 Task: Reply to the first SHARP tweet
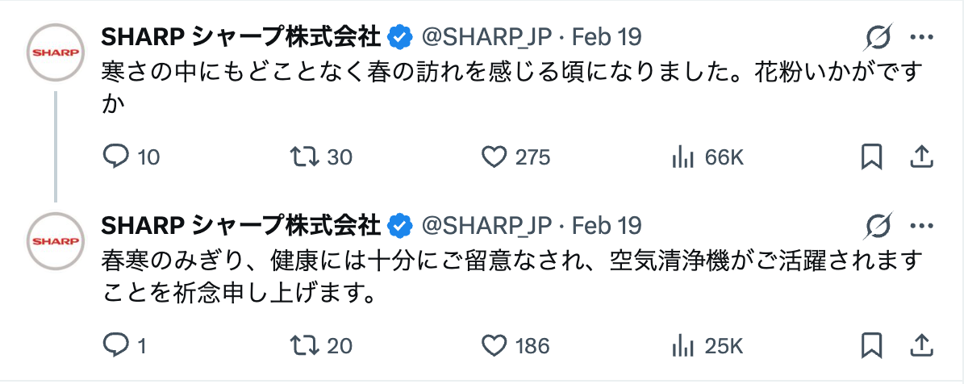pyautogui.click(x=117, y=157)
